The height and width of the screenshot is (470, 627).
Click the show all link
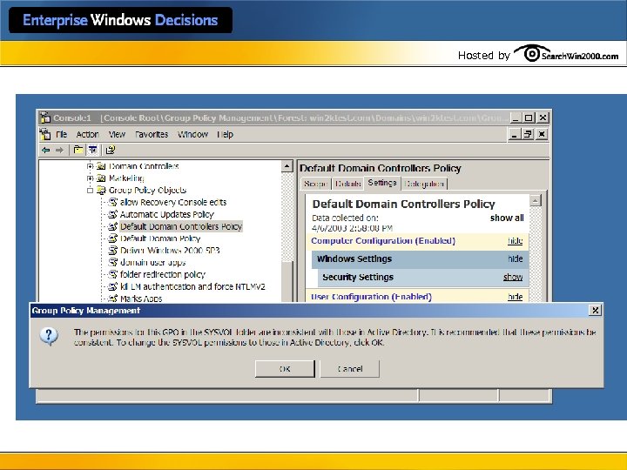pos(507,218)
